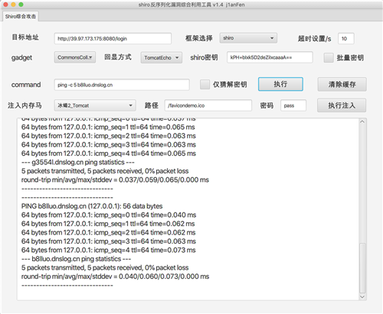Click the output pane scrollbar thumb

pyautogui.click(x=362, y=268)
